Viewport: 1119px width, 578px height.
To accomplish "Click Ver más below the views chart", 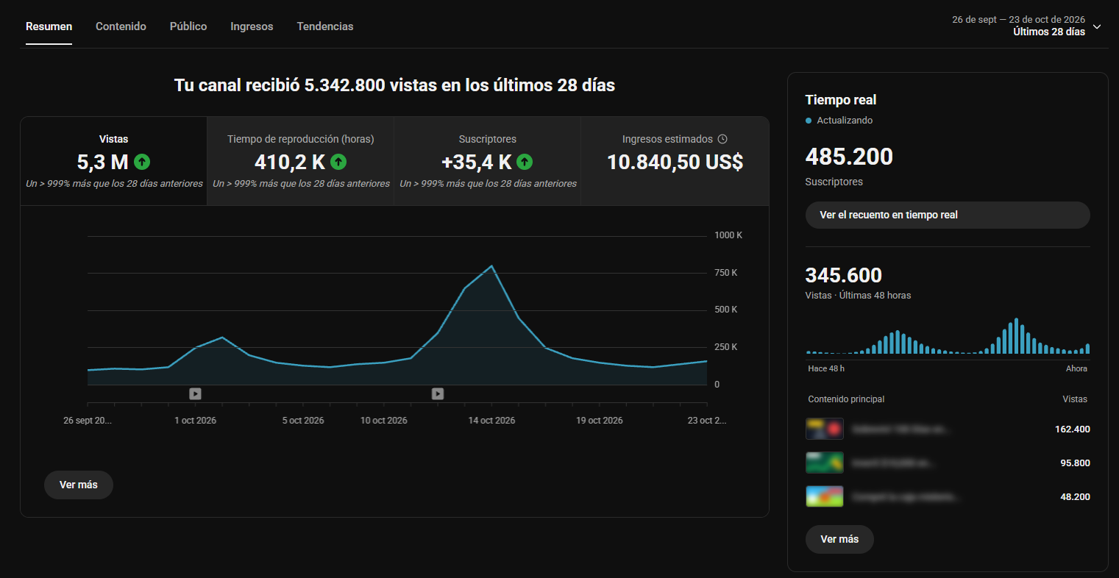I will click(79, 485).
